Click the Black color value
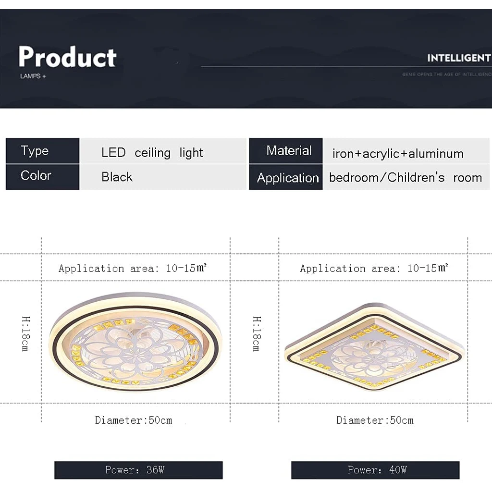Image resolution: width=492 pixels, height=492 pixels. [x=117, y=177]
